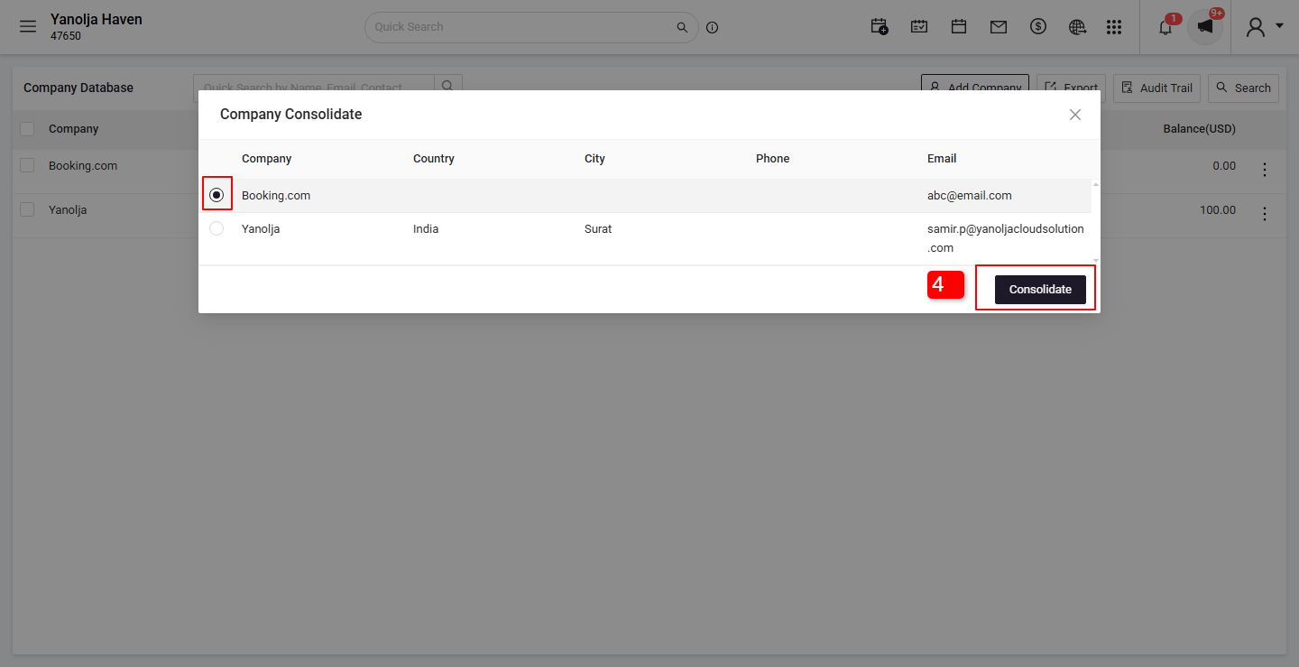
Task: Click the samir.p@yanoljacloudsolution.com email cell
Action: [x=1006, y=238]
